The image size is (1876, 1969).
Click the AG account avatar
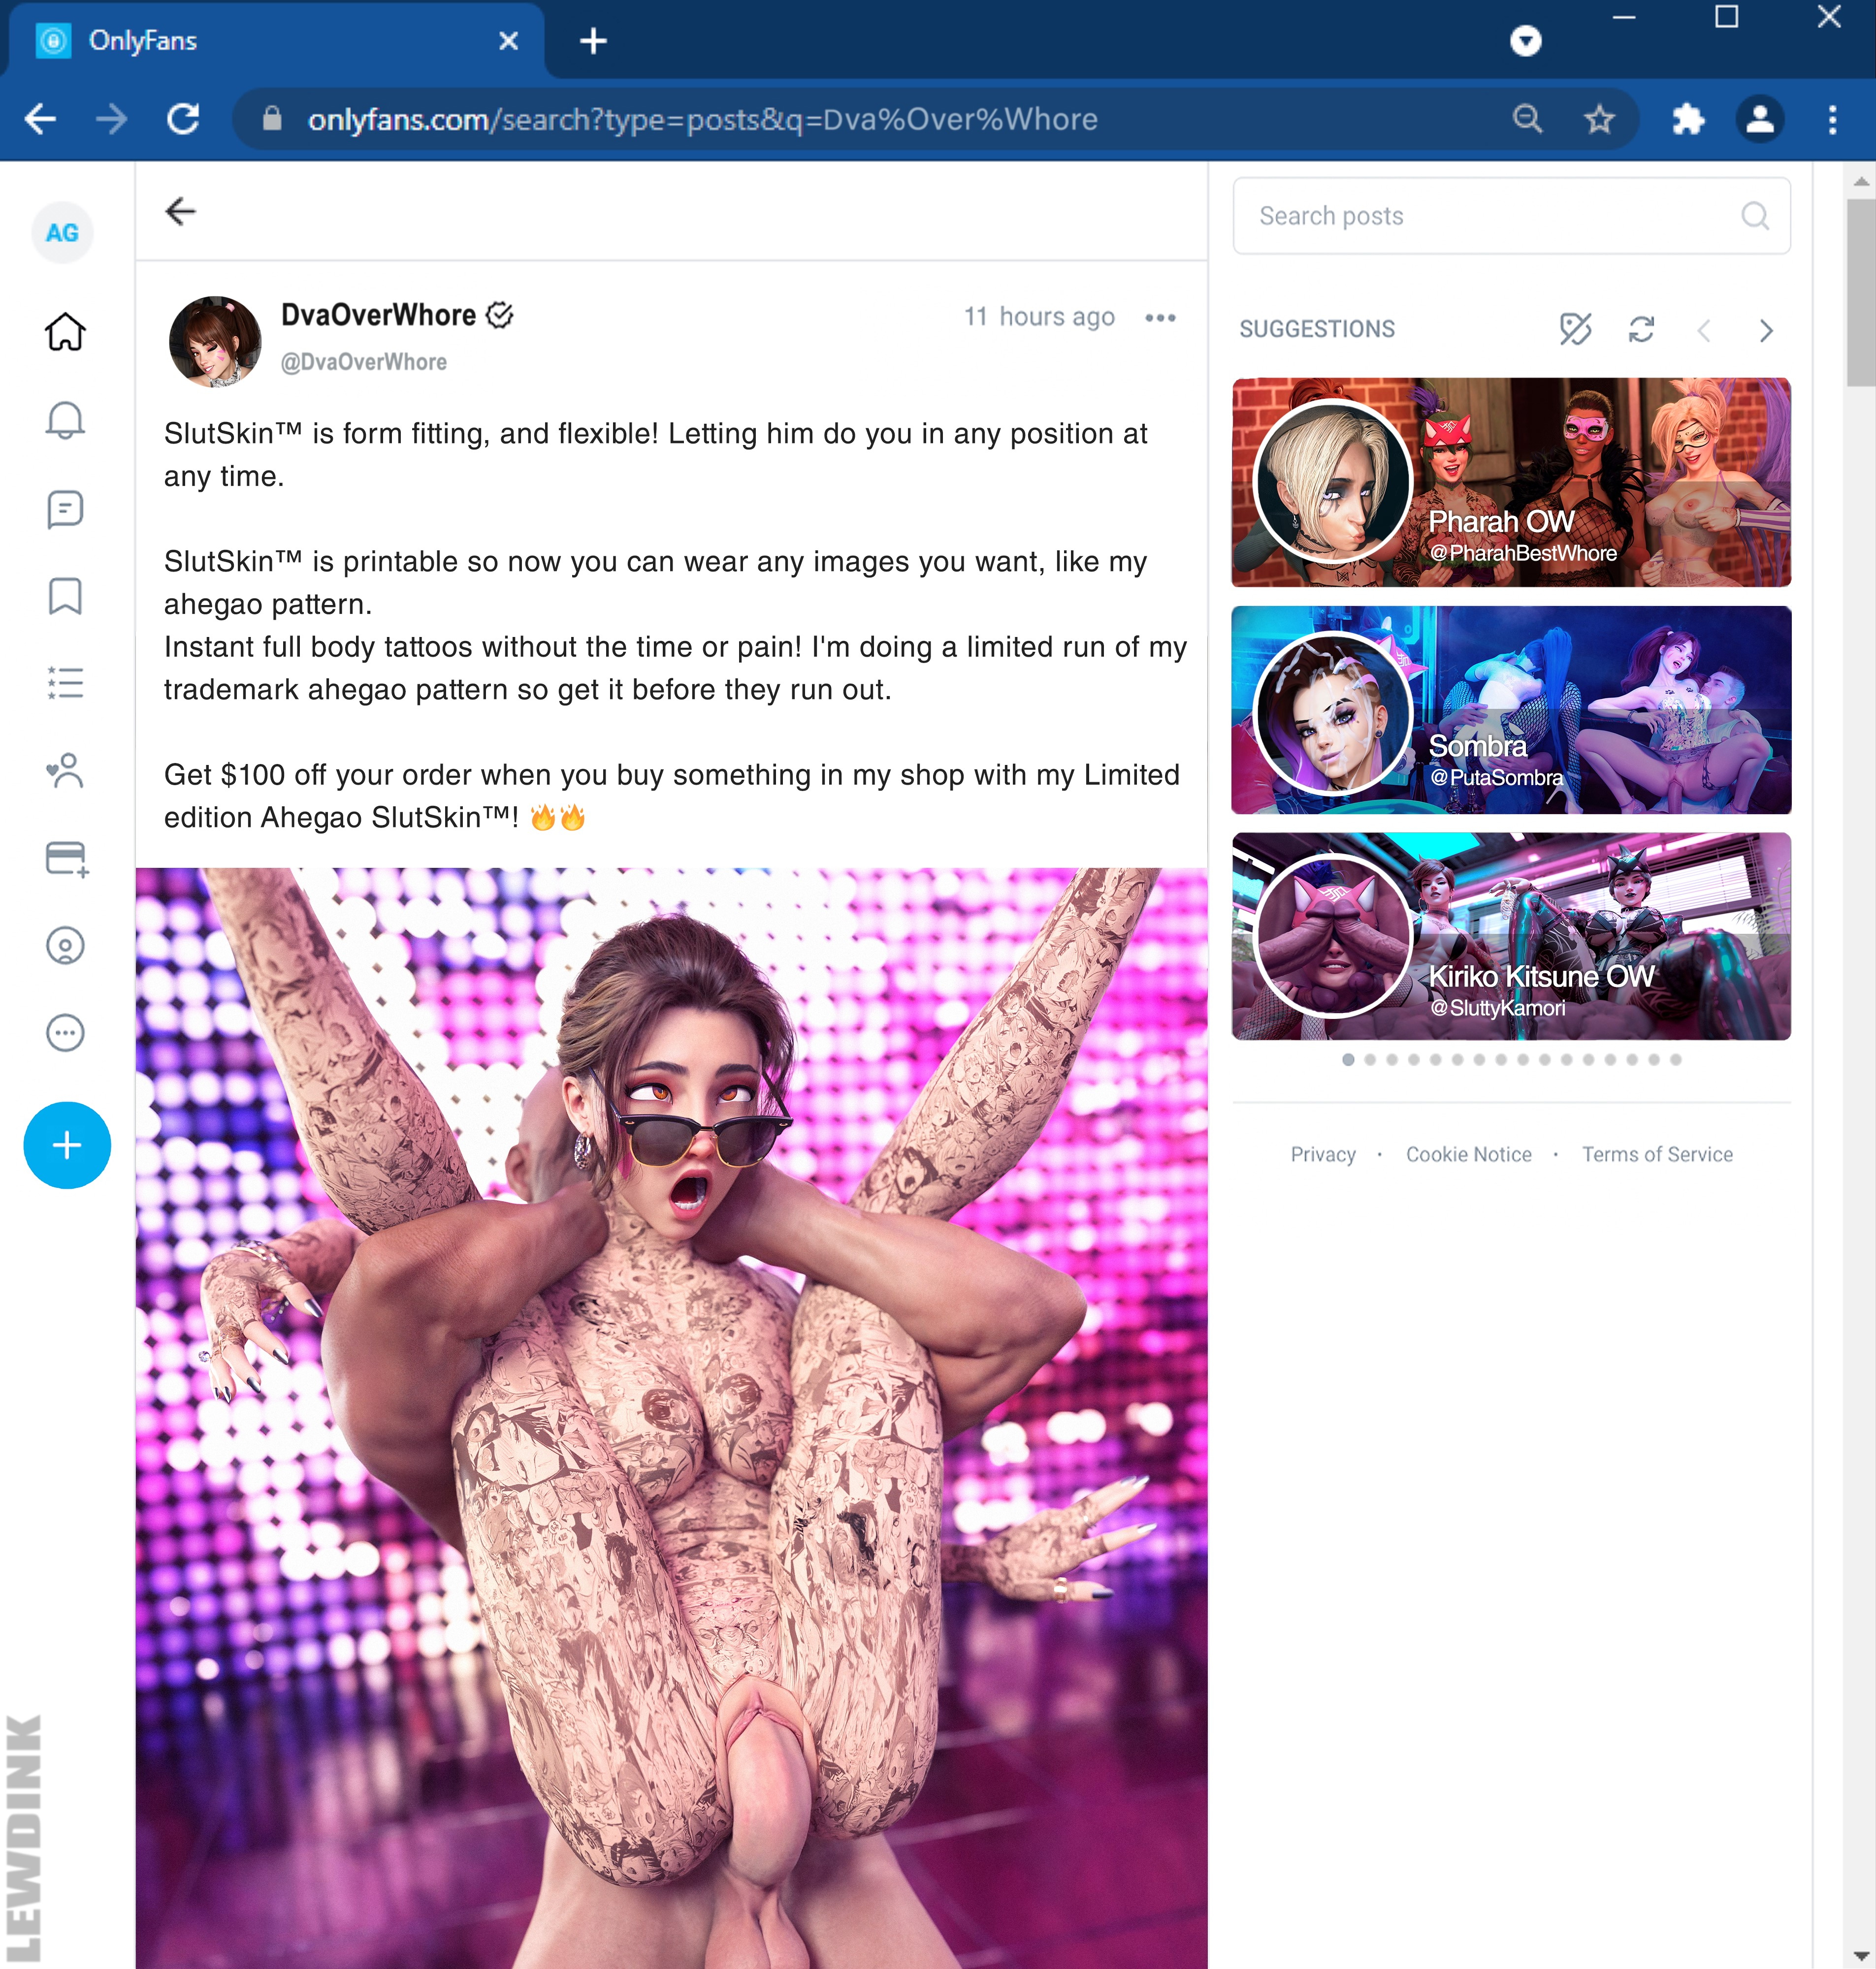[x=62, y=233]
